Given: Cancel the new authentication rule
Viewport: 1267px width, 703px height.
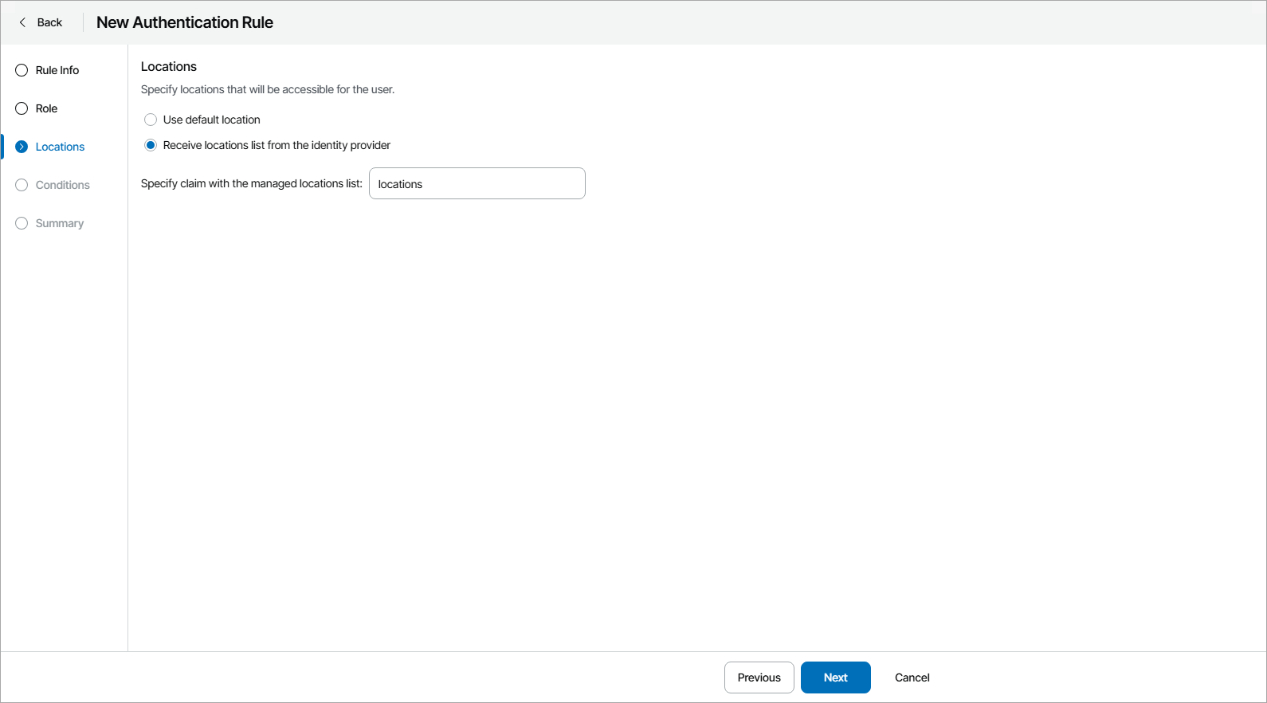Looking at the screenshot, I should pyautogui.click(x=912, y=677).
